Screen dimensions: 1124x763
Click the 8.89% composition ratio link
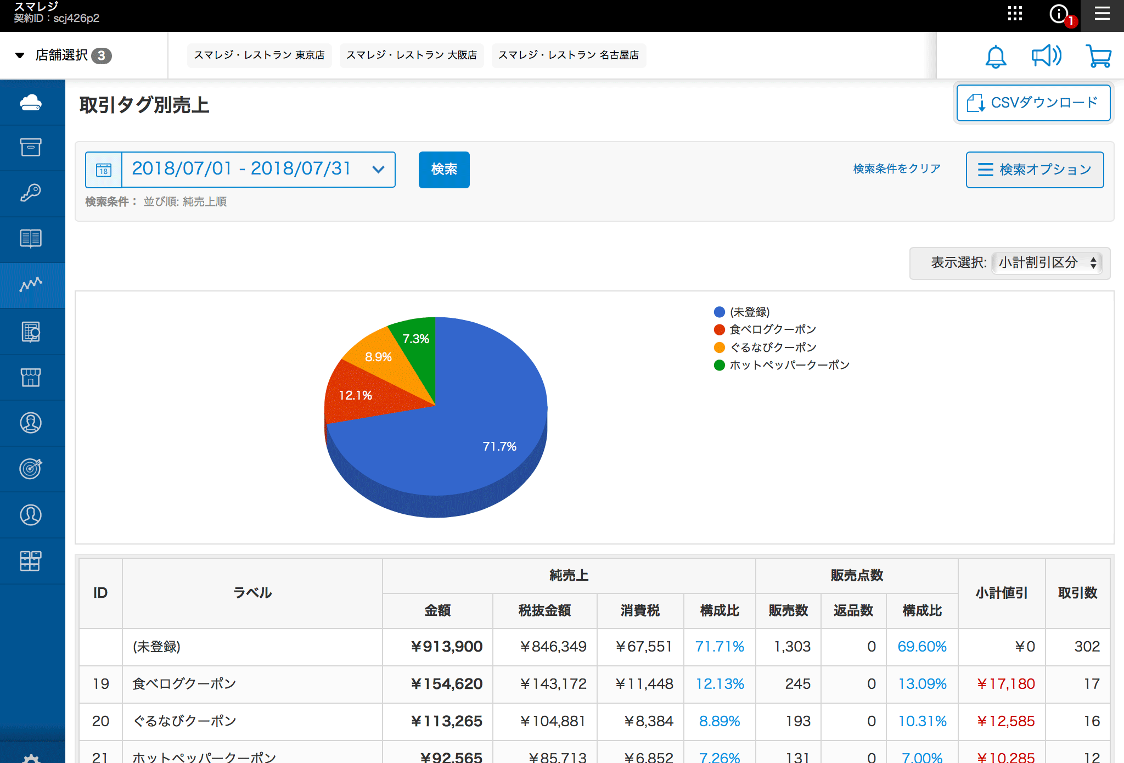click(x=720, y=721)
